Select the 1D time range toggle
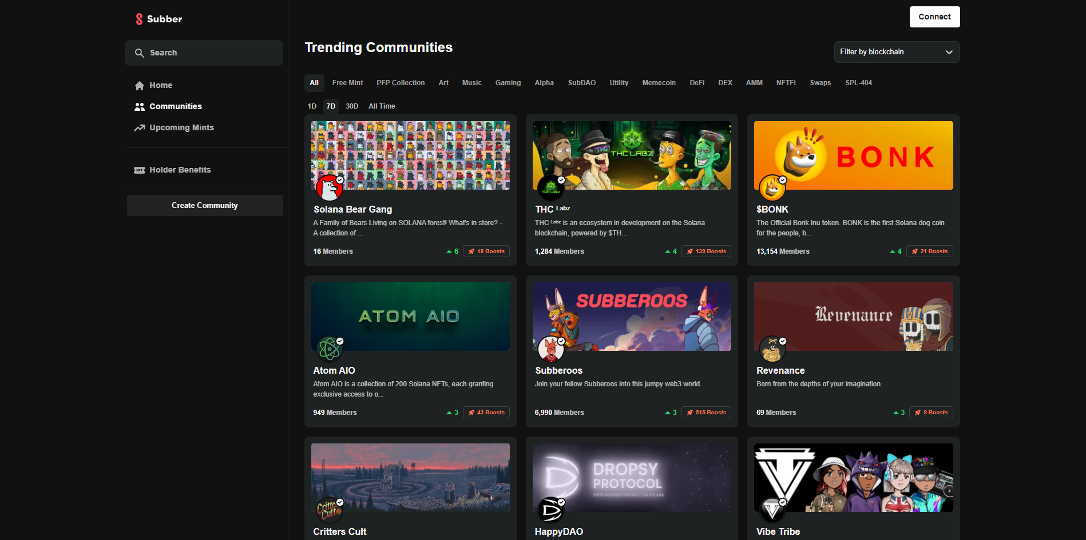Viewport: 1086px width, 540px height. point(312,106)
